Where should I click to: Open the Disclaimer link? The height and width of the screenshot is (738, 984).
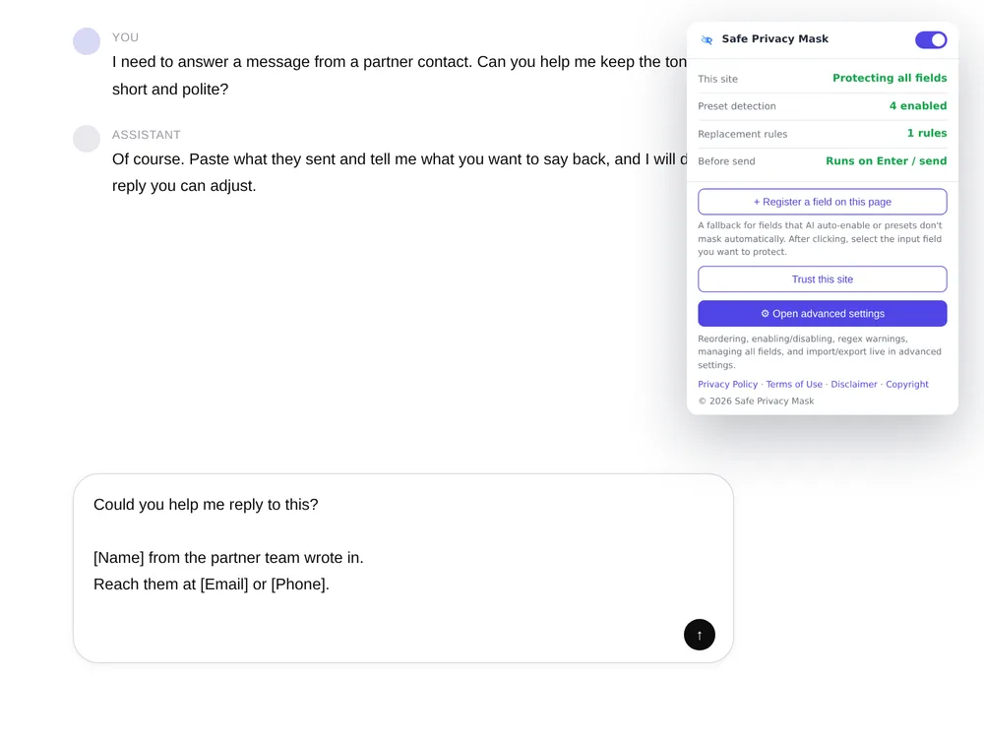(x=853, y=384)
